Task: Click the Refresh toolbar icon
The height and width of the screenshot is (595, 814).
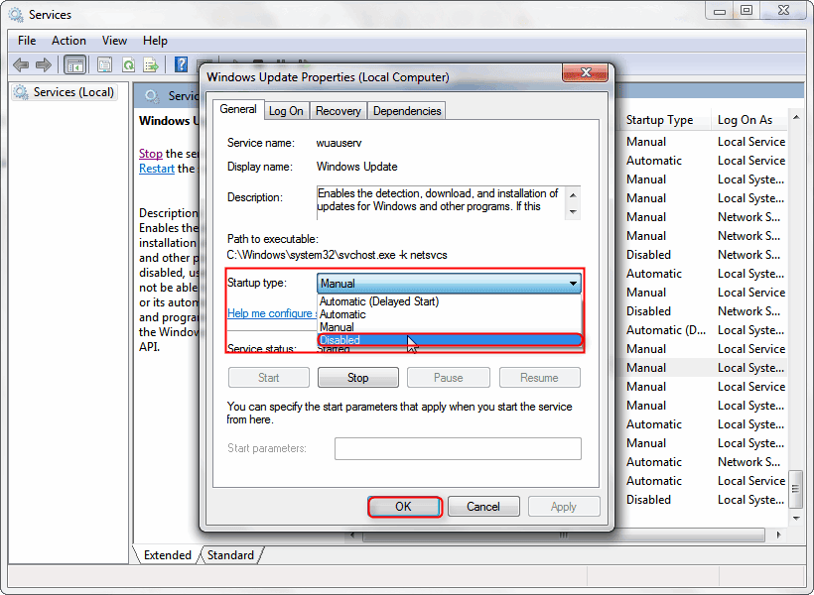Action: pyautogui.click(x=129, y=65)
